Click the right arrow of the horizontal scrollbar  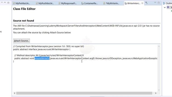pos(156,93)
